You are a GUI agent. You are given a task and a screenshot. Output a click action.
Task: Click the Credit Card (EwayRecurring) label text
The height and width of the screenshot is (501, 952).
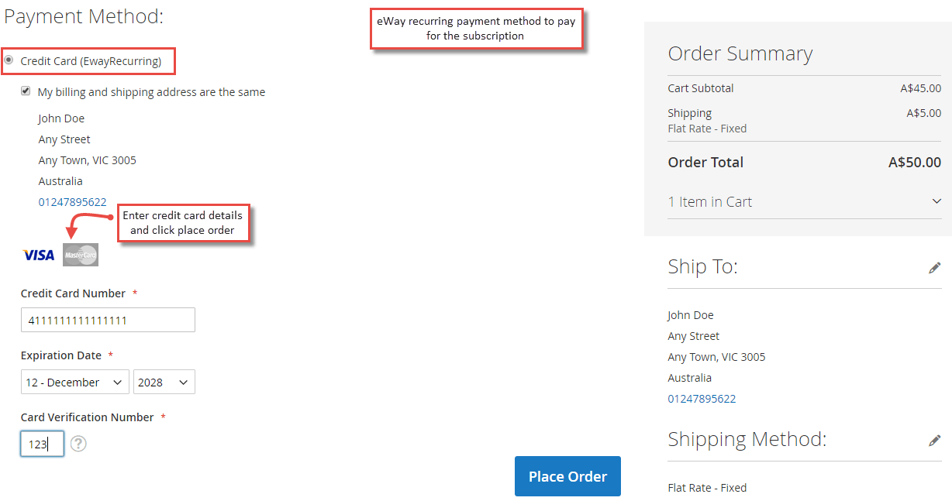tap(91, 61)
